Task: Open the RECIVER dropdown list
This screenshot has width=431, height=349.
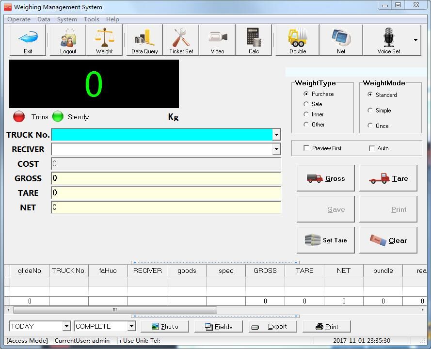Action: [276, 149]
